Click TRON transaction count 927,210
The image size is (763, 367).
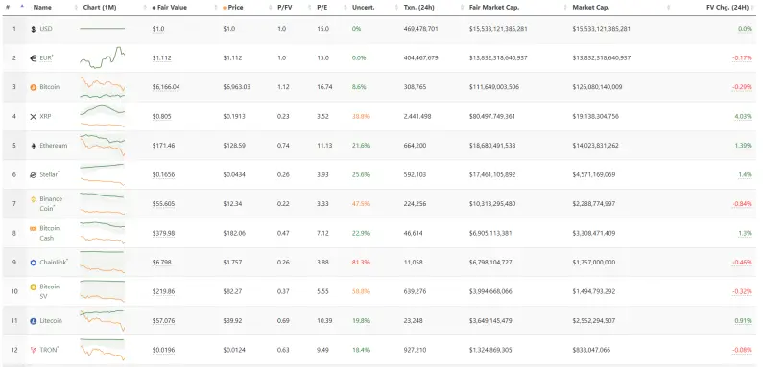pos(415,350)
